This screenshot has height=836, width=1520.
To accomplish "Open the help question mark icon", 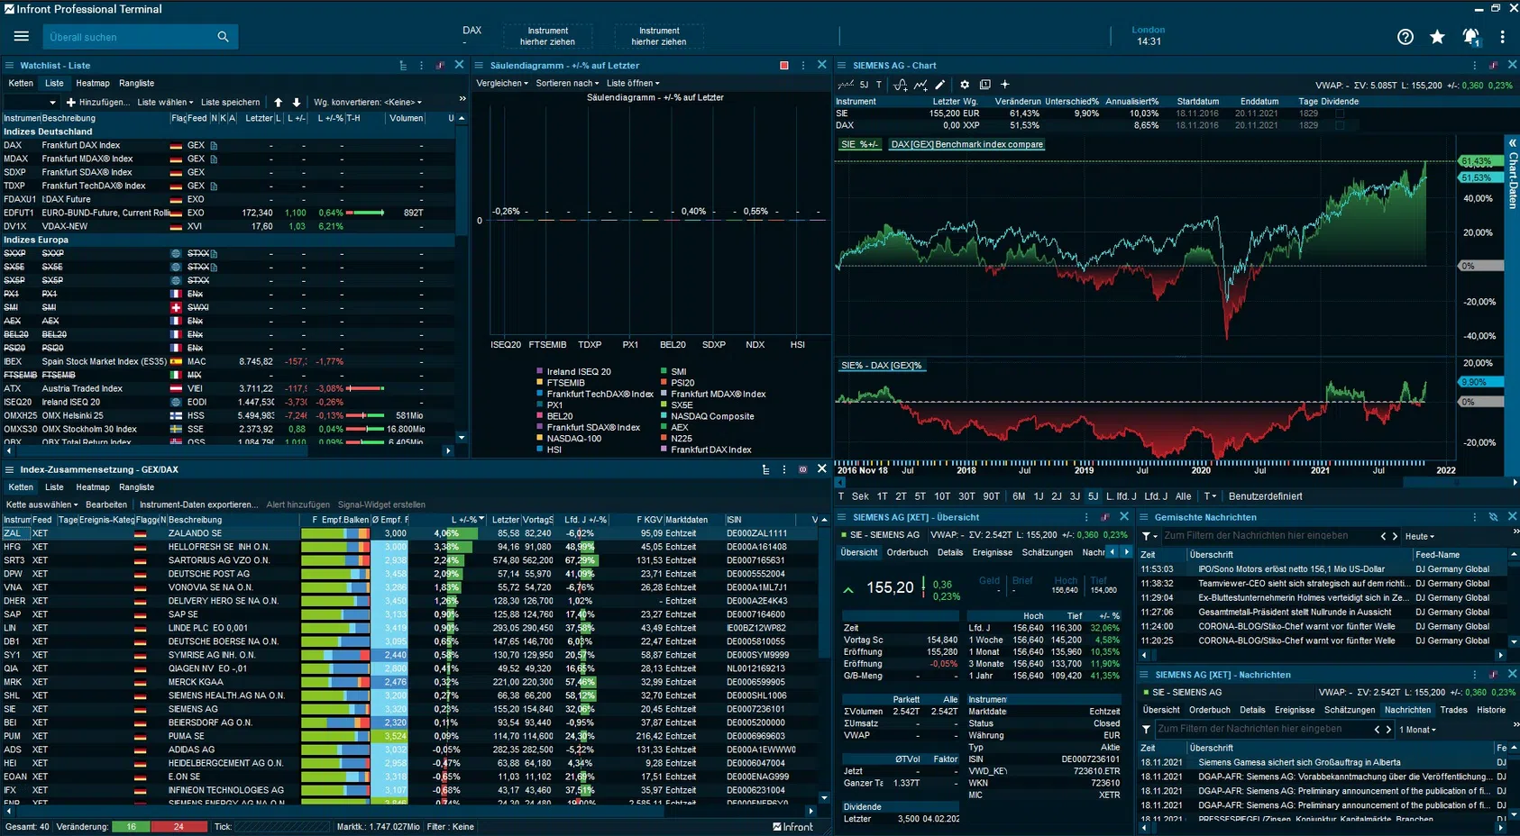I will coord(1406,37).
